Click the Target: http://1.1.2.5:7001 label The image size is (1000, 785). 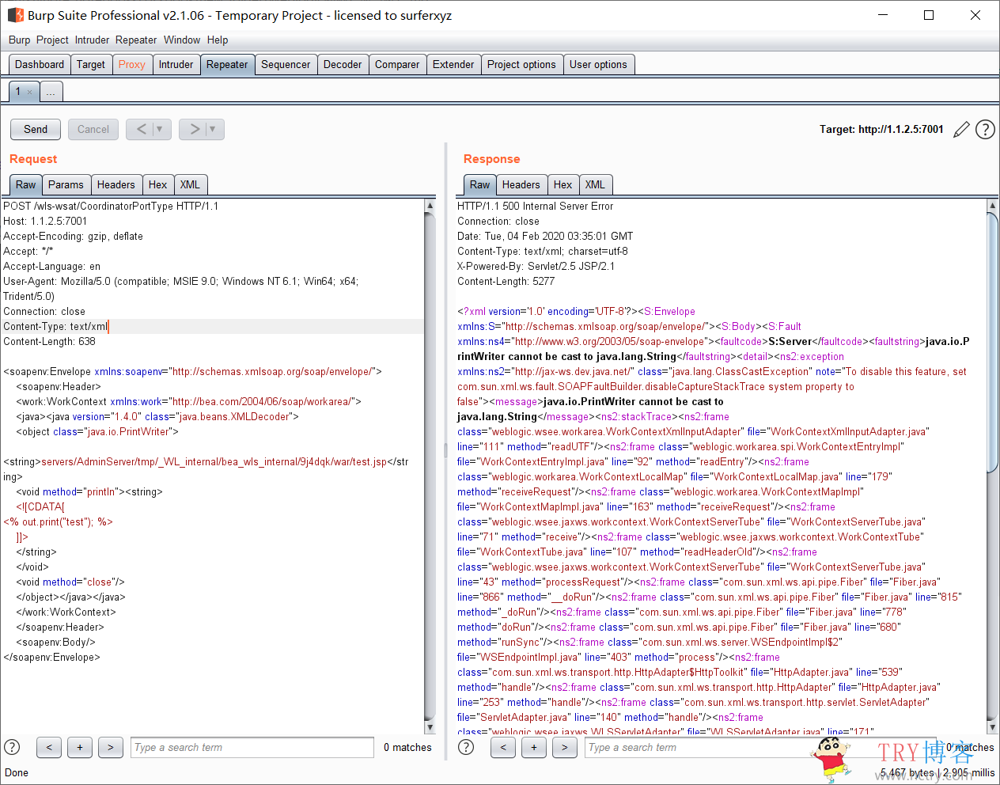tap(881, 129)
